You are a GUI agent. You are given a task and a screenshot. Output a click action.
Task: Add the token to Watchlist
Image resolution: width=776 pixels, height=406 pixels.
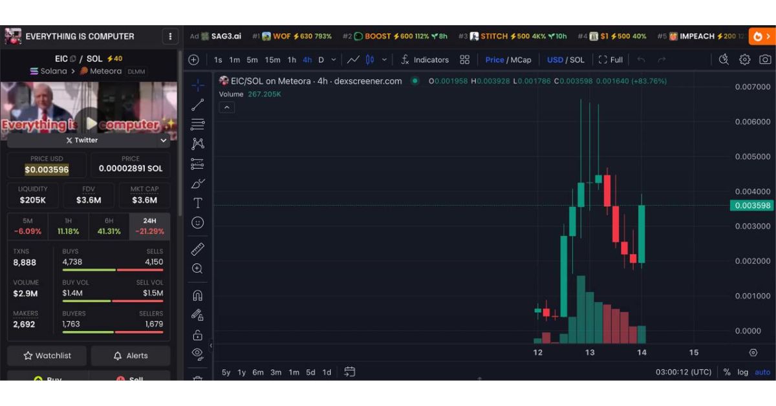(47, 356)
